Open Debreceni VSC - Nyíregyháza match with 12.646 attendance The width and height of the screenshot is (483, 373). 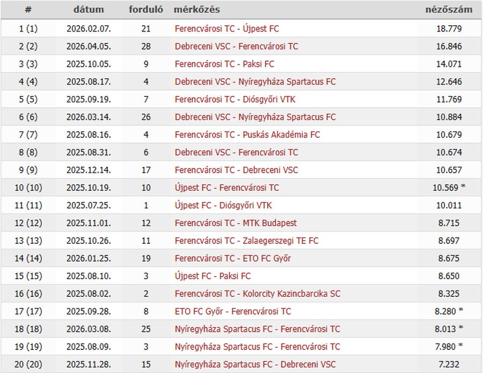click(255, 82)
